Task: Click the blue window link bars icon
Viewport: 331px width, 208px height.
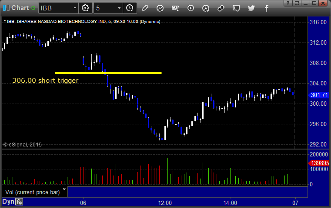Action: click(6, 8)
